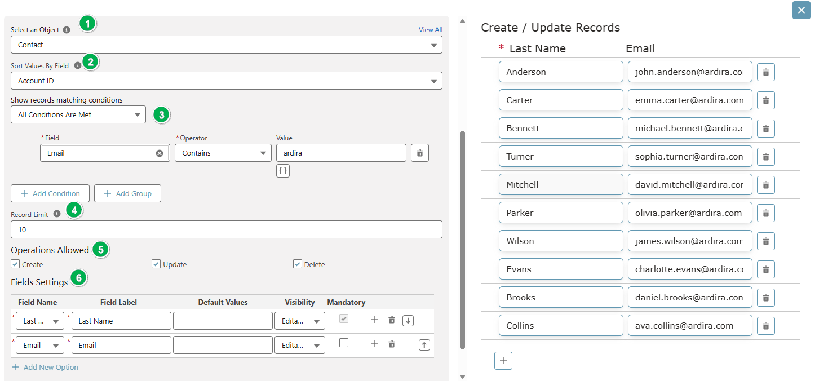The image size is (828, 385).
Task: Click the View All link
Action: coord(431,30)
